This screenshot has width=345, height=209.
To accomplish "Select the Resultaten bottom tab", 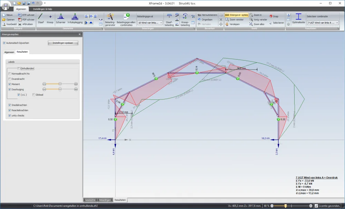I will click(120, 200).
